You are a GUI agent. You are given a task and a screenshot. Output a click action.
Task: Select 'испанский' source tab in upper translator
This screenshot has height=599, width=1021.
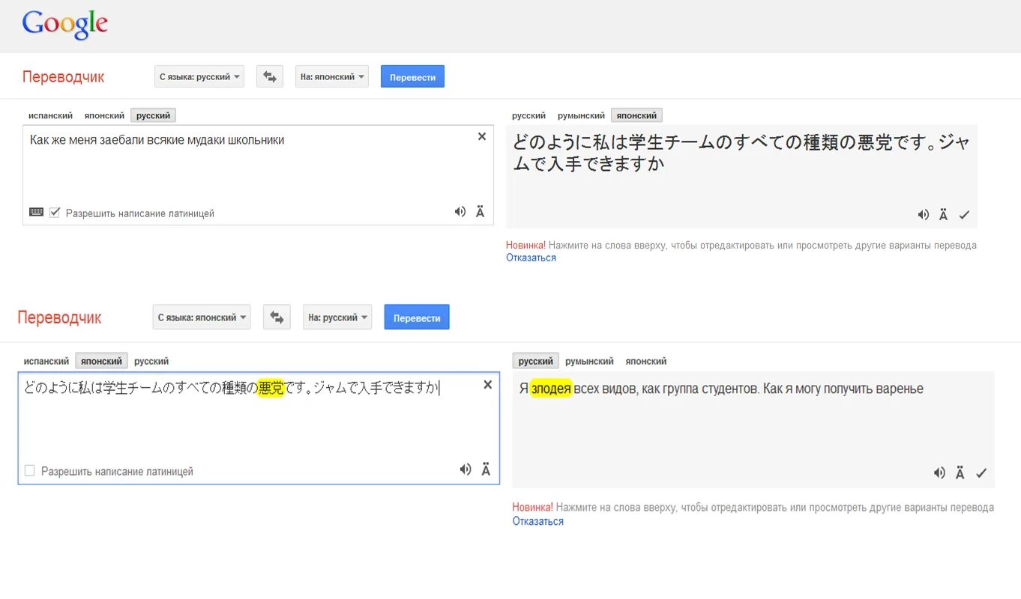pos(50,116)
